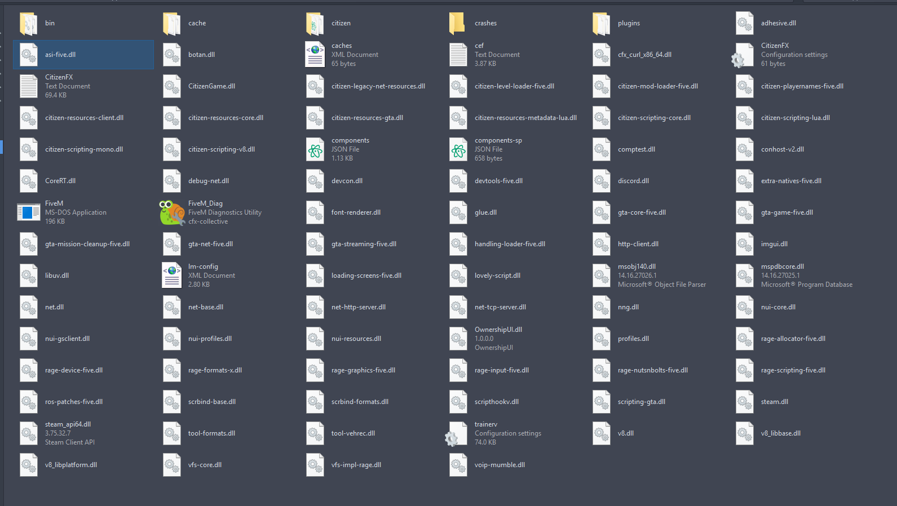Image resolution: width=897 pixels, height=506 pixels.
Task: Click the http-client.dll file name
Action: click(x=638, y=244)
